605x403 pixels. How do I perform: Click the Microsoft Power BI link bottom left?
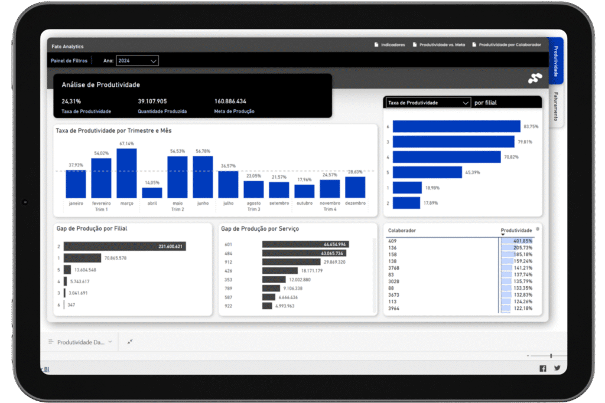click(x=46, y=368)
